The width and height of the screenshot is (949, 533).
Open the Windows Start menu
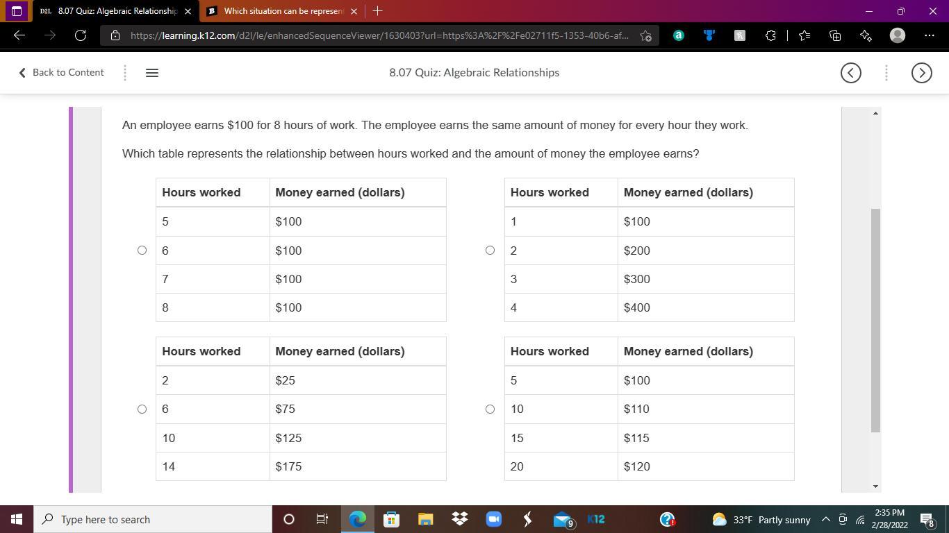coord(17,519)
